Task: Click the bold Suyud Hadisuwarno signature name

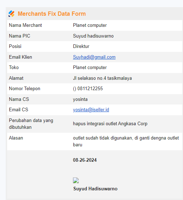Action: tap(95, 189)
